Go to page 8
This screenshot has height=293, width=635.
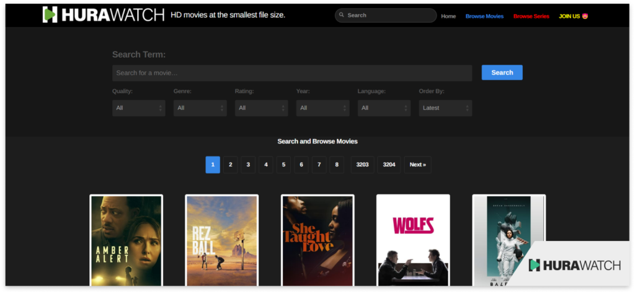[x=337, y=165]
